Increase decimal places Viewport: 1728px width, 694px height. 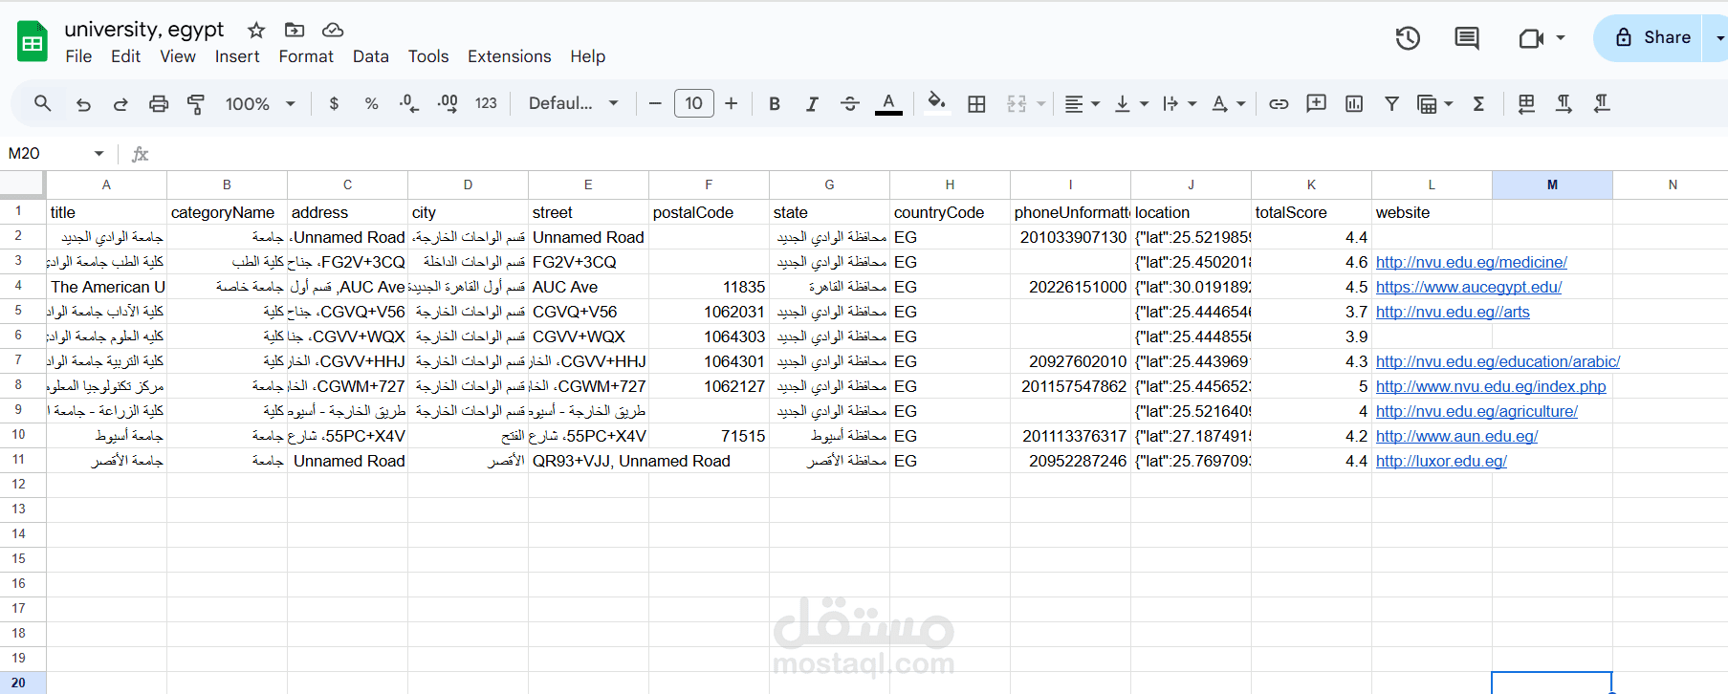(x=448, y=103)
